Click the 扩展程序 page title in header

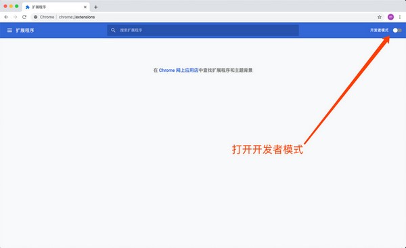25,30
